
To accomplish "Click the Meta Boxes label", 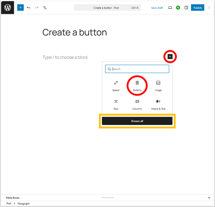I will coord(13,198).
